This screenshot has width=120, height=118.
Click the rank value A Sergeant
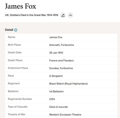pyautogui.click(x=56, y=76)
